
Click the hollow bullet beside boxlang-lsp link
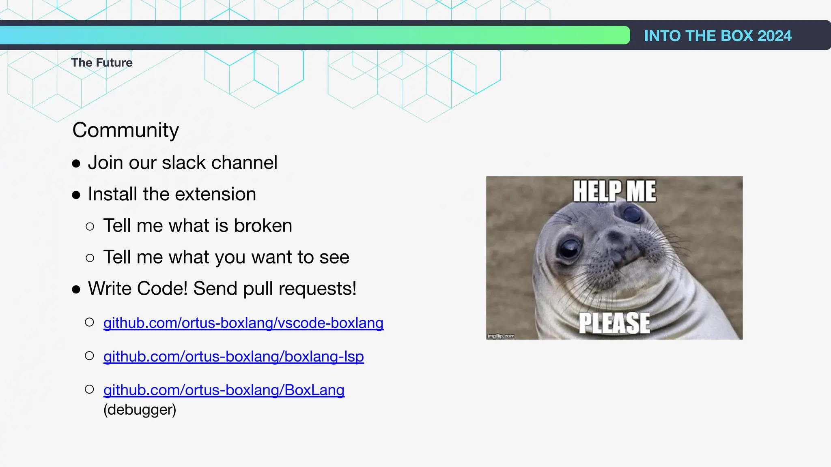pos(89,356)
